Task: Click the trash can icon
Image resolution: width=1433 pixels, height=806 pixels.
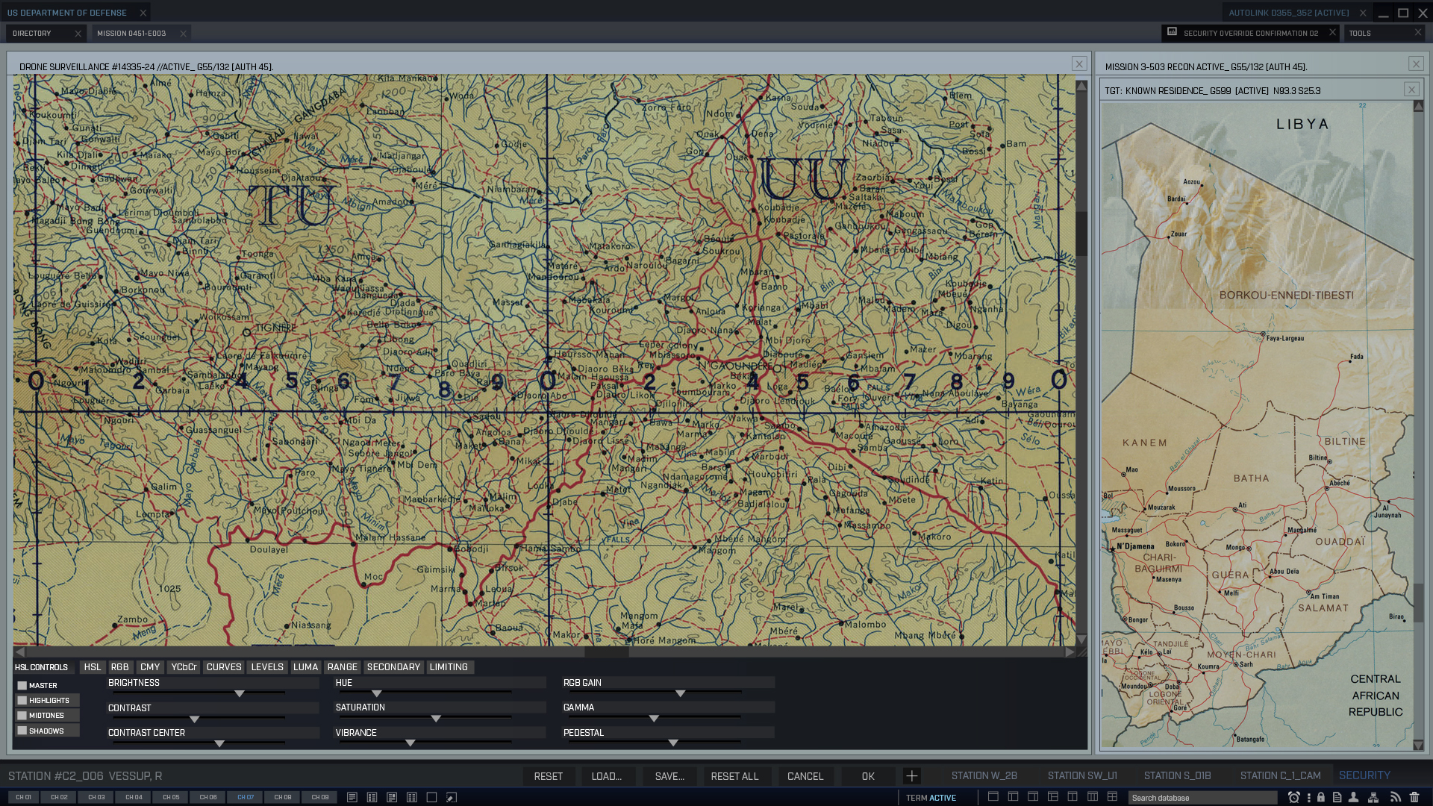Action: [x=1414, y=797]
